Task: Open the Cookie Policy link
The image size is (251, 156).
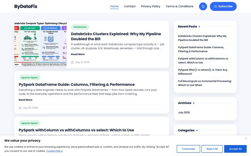Action: click(x=54, y=151)
